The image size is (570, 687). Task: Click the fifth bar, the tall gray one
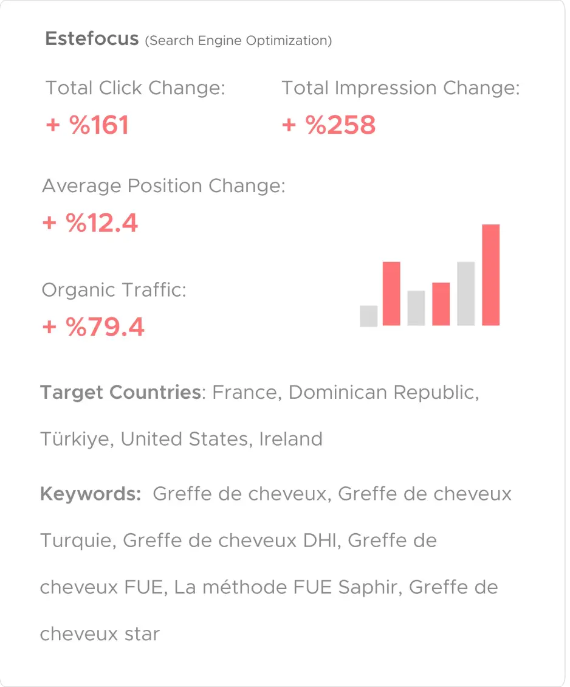[465, 293]
